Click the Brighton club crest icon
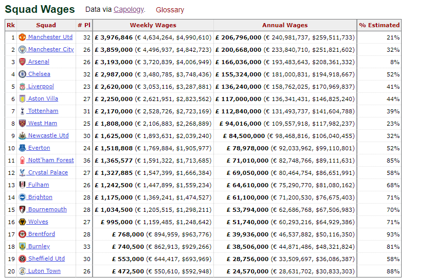This screenshot has height=278, width=433. pyautogui.click(x=22, y=197)
